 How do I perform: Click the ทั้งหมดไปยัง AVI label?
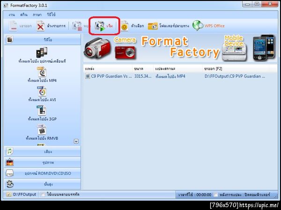coord(42,100)
